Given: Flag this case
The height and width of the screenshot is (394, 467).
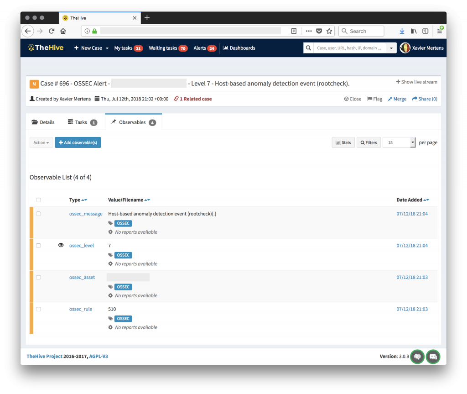Looking at the screenshot, I should [x=375, y=99].
